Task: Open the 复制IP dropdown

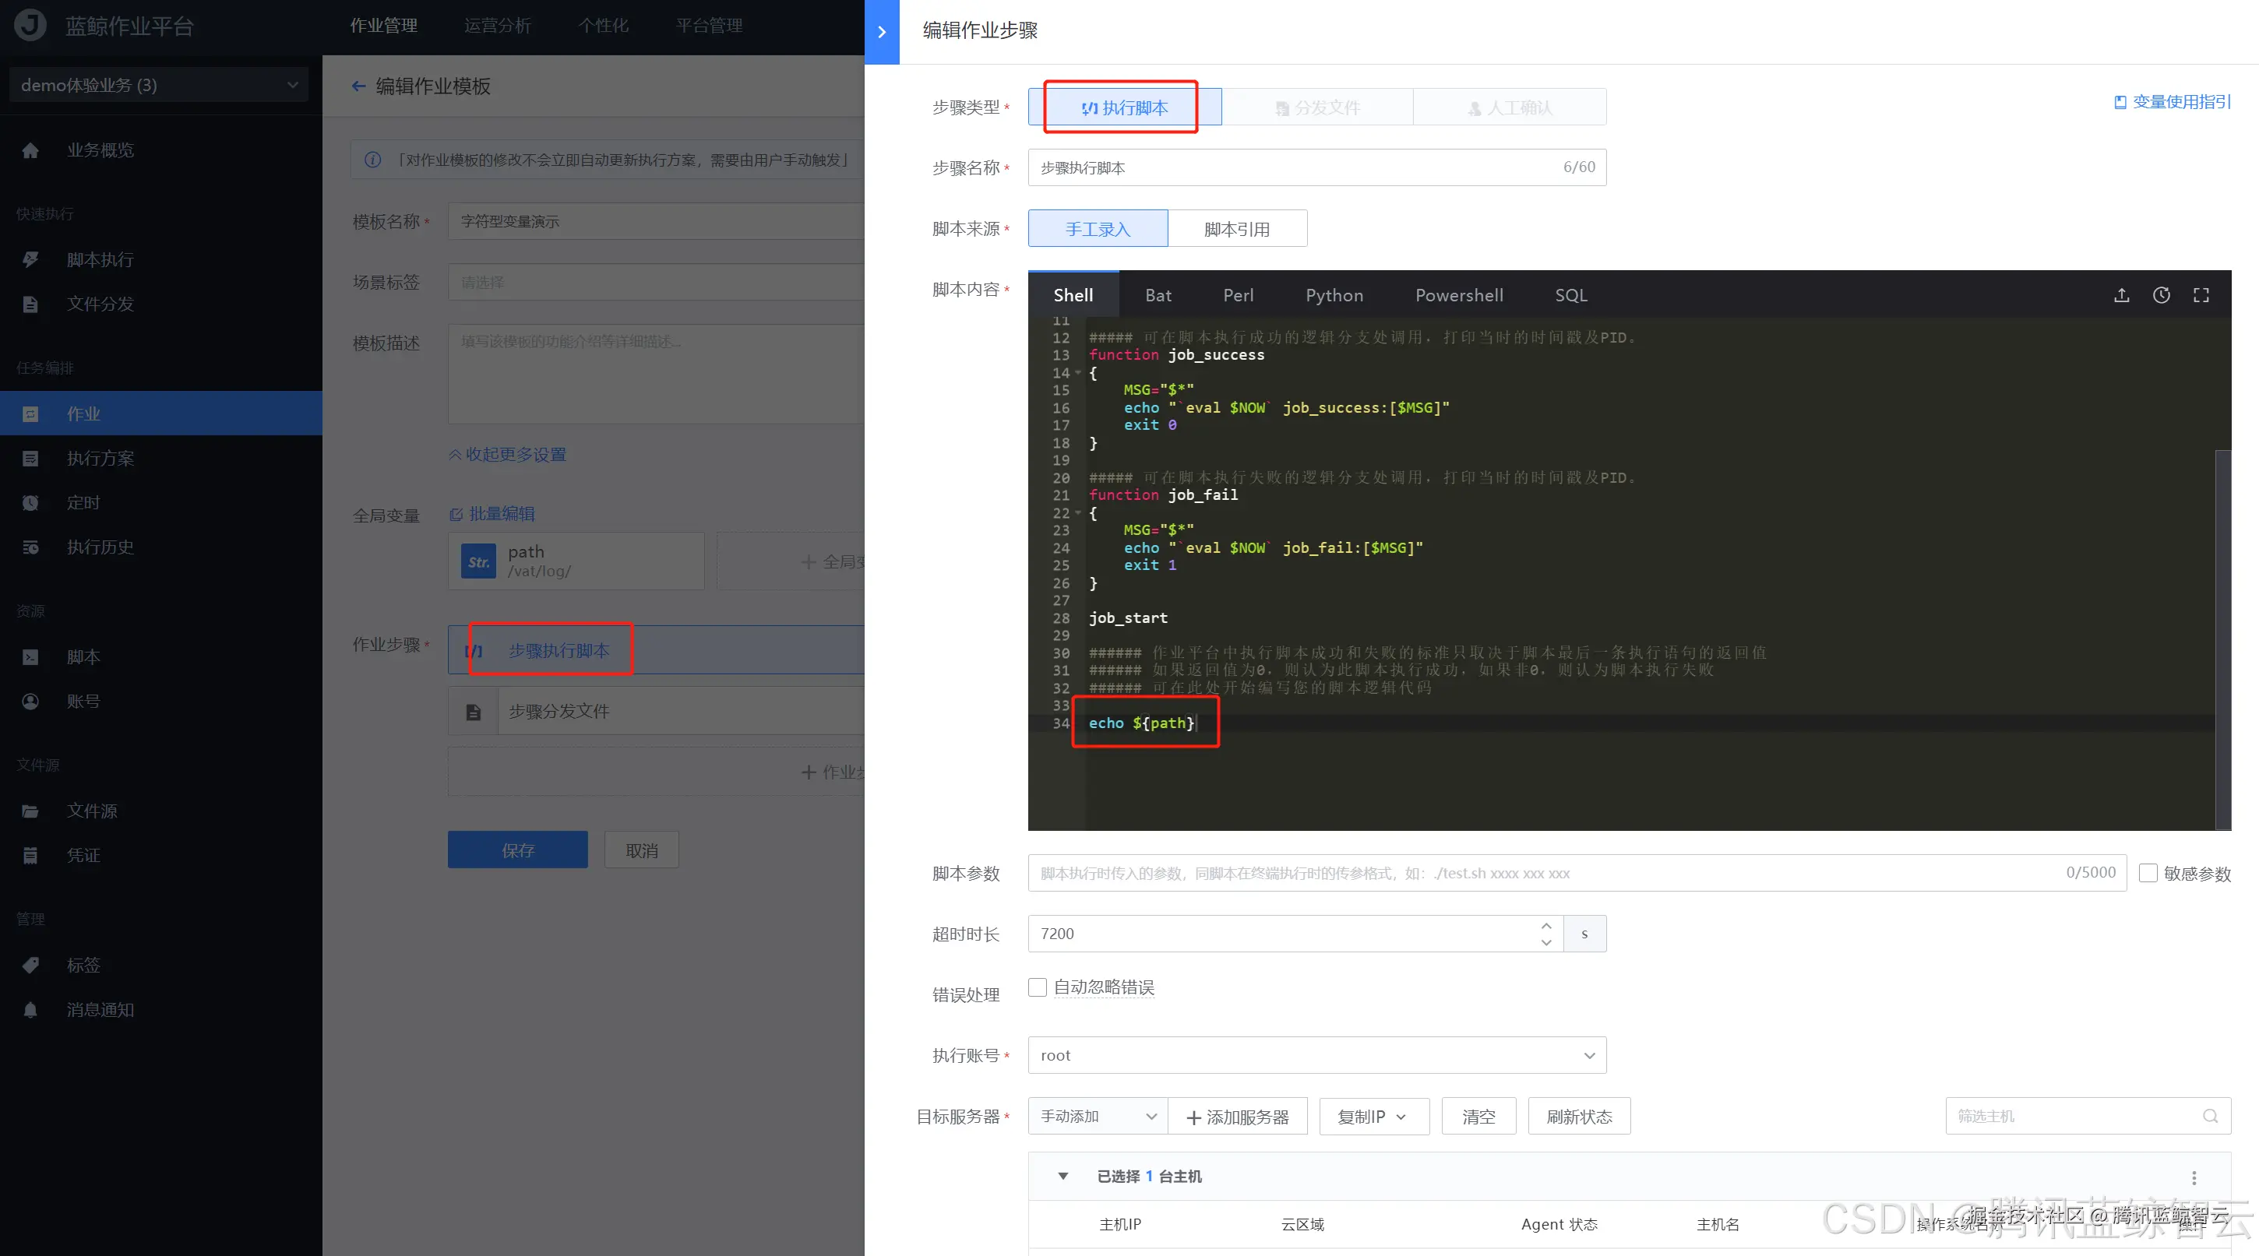Action: click(1374, 1117)
